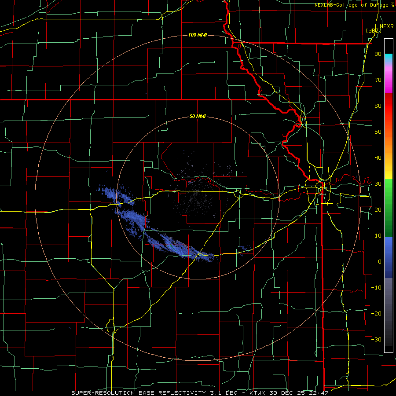Image resolution: width=396 pixels, height=396 pixels.
Task: Click the 40 dBZ scale label
Action: [378, 158]
